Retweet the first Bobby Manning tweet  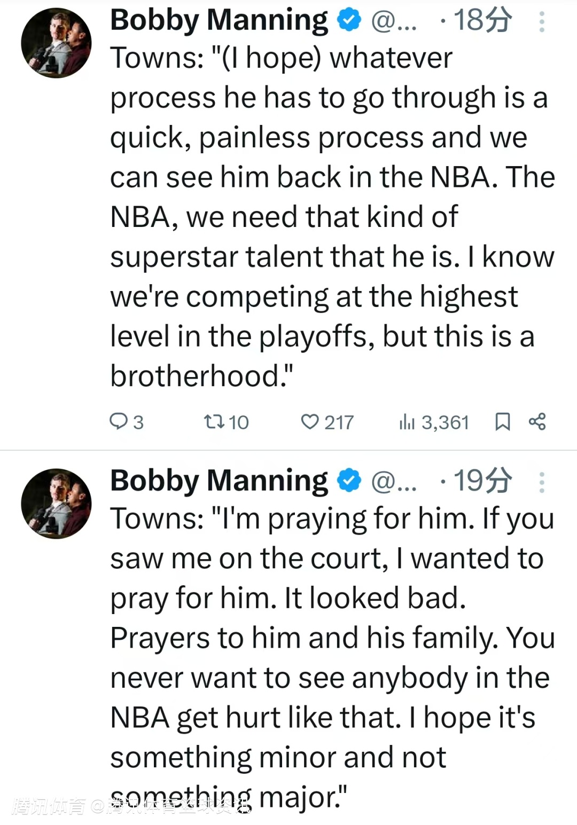[x=214, y=422]
